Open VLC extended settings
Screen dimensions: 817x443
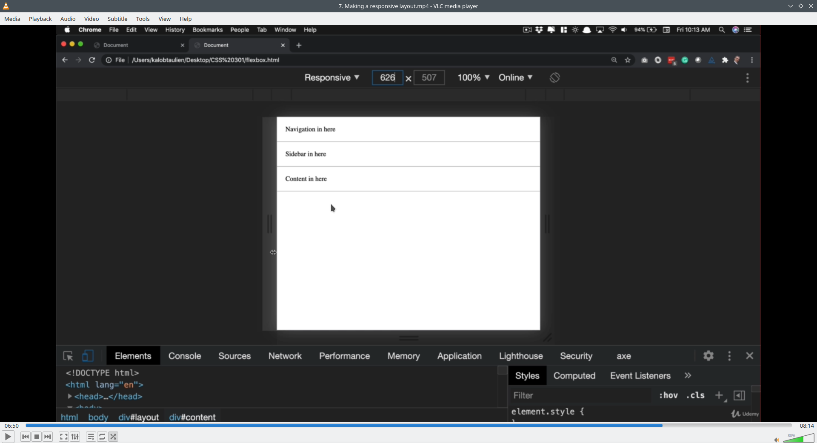click(x=75, y=437)
